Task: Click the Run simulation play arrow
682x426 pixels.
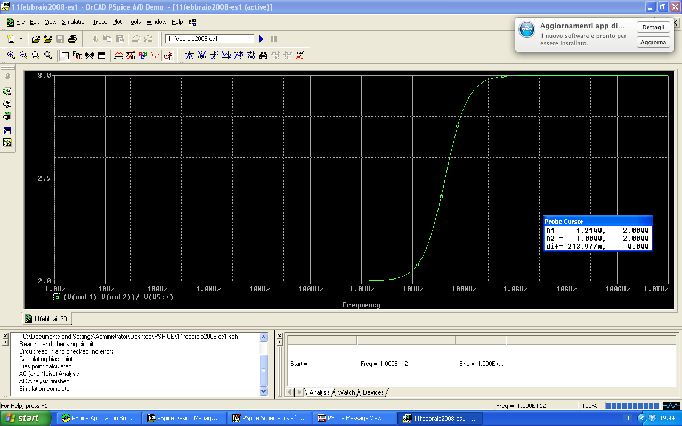Action: point(261,39)
